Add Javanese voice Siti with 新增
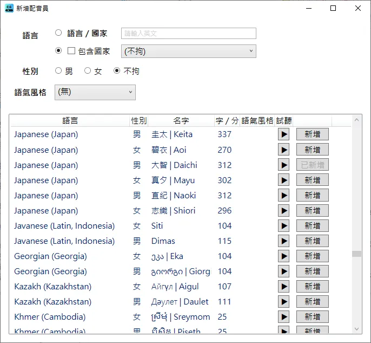The height and width of the screenshot is (343, 371). coord(313,225)
